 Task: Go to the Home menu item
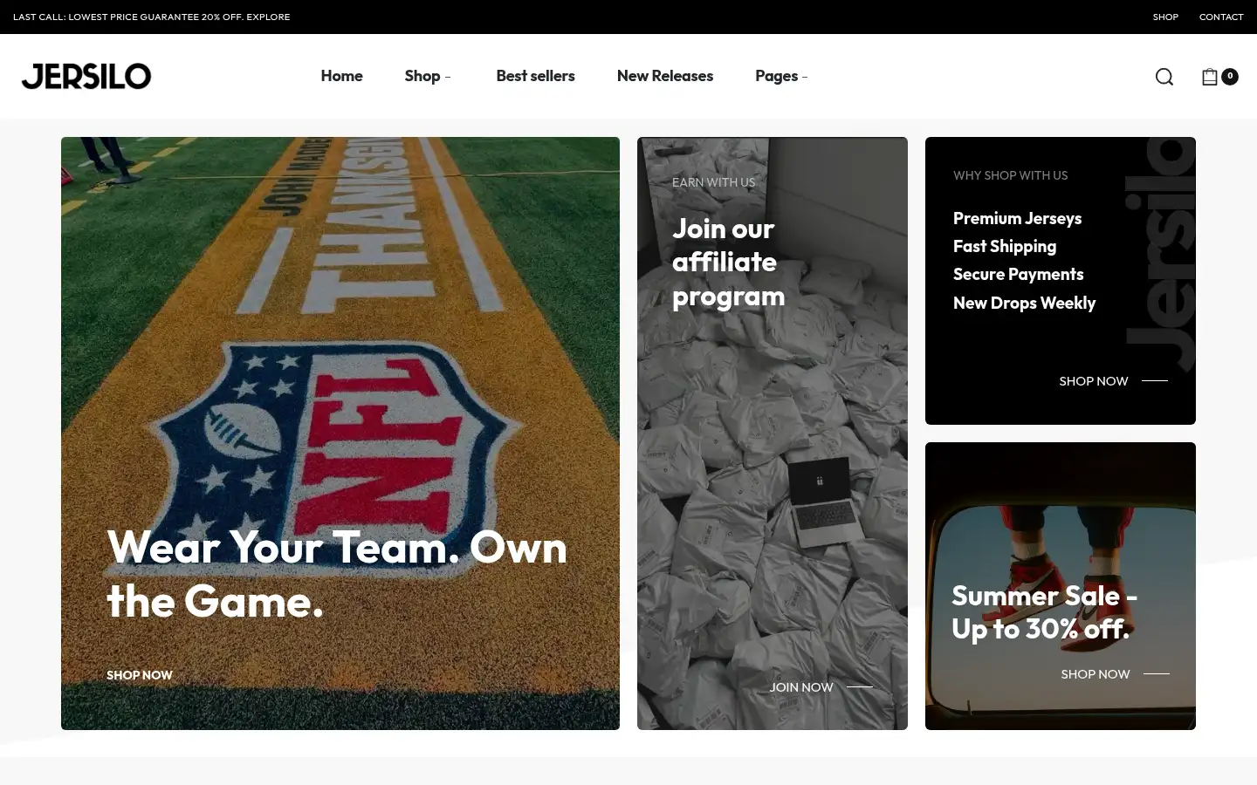(x=341, y=76)
